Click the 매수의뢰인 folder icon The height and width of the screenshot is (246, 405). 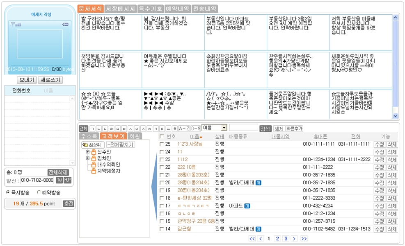(94, 165)
